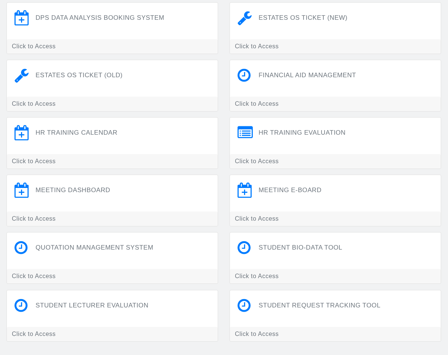Click to Access under Estates OS Ticket (Old)

(x=34, y=104)
